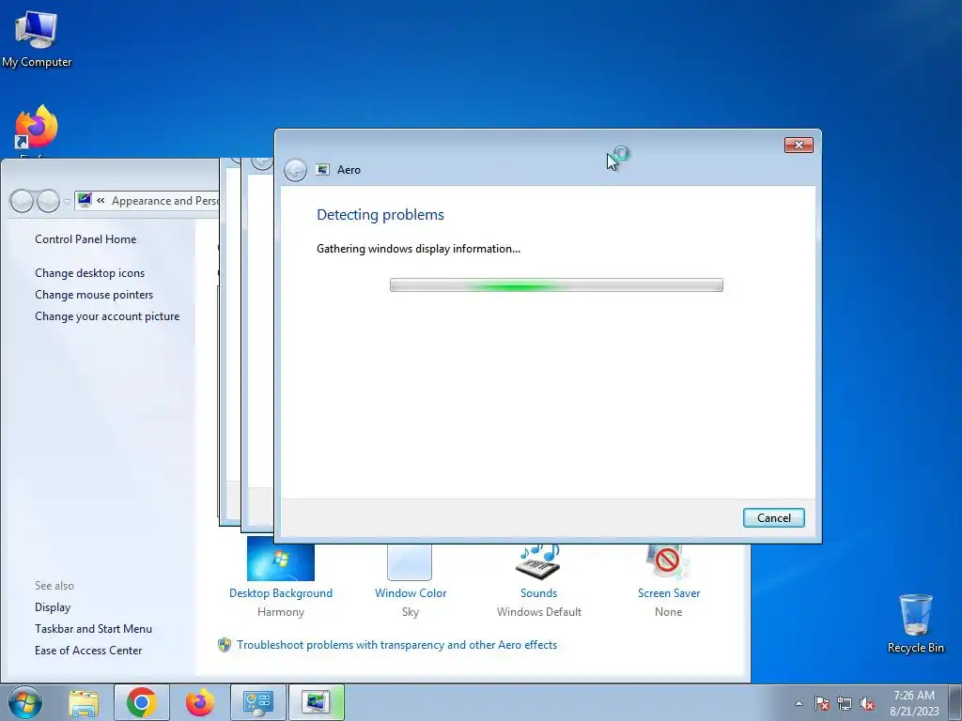The image size is (962, 721).
Task: Click the address bar monitor icon
Action: click(85, 200)
